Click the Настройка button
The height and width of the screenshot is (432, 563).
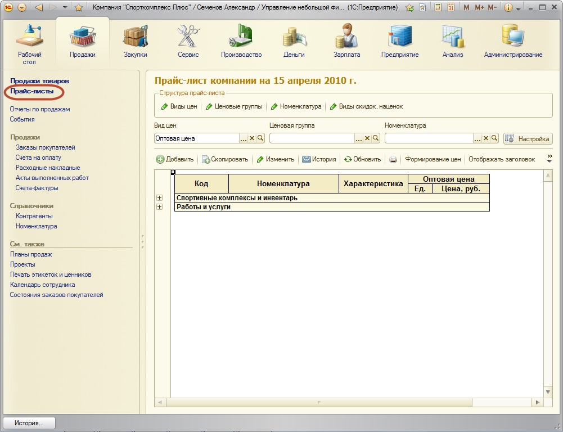tap(528, 138)
